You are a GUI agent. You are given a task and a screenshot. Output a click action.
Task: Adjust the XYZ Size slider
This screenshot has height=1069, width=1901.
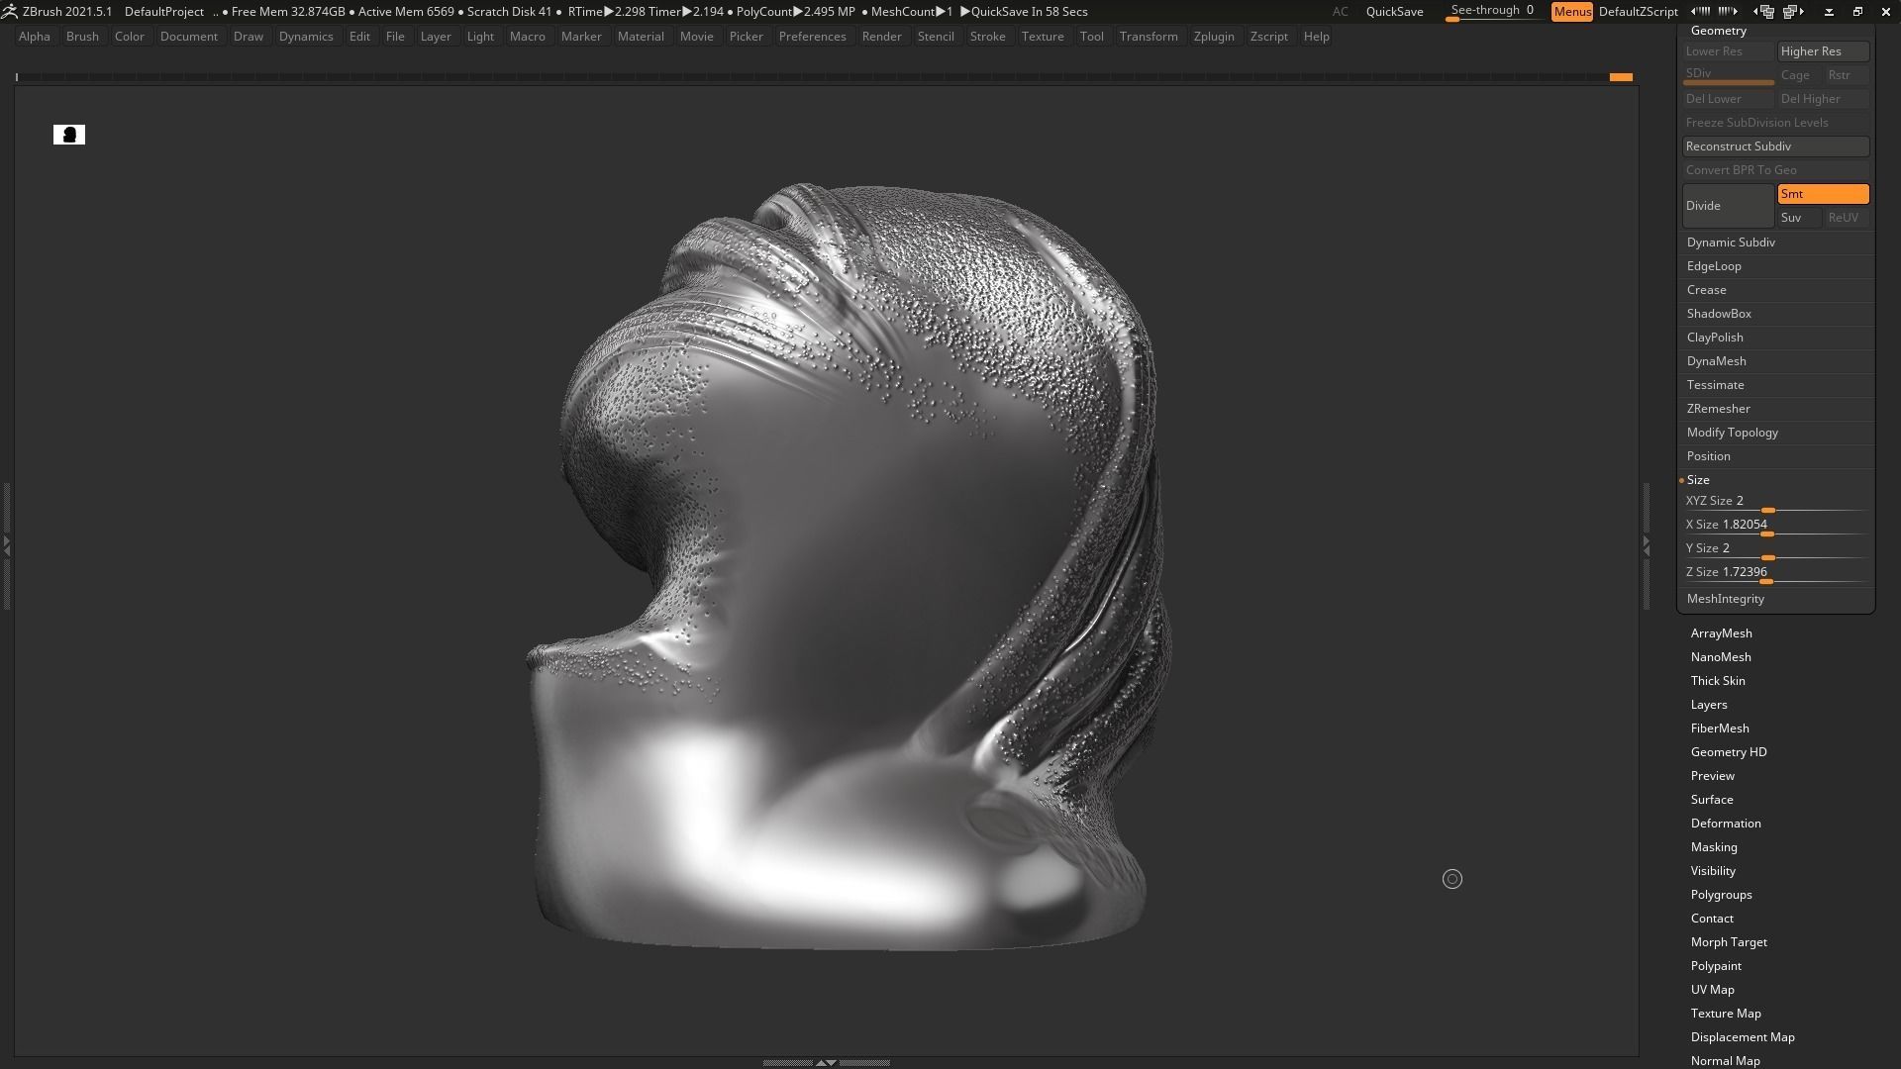pos(1775,502)
